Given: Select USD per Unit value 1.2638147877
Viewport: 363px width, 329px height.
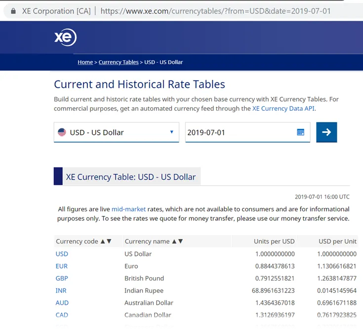Looking at the screenshot, I should 337,278.
